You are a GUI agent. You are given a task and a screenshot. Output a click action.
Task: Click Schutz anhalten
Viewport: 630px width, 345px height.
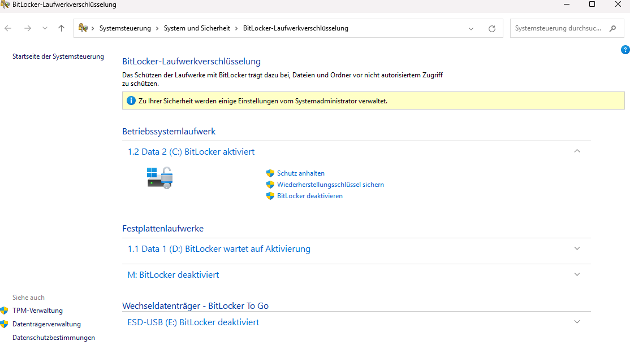click(x=300, y=173)
